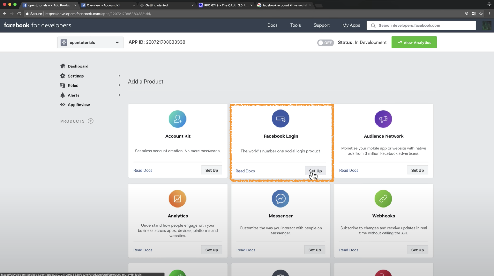Image resolution: width=494 pixels, height=276 pixels.
Task: Open the Support menu
Action: [x=322, y=25]
